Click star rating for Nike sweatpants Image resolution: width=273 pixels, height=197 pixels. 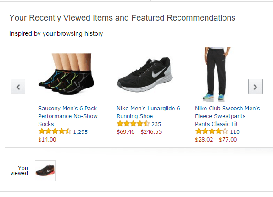212,131
